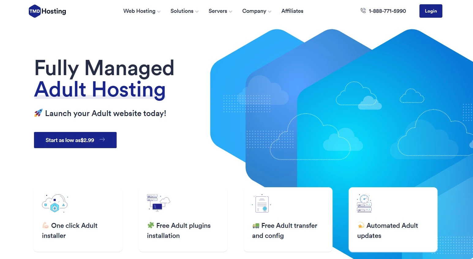Click the Start as low as $2.99 button
Viewport: 473px width, 259px height.
coord(75,140)
